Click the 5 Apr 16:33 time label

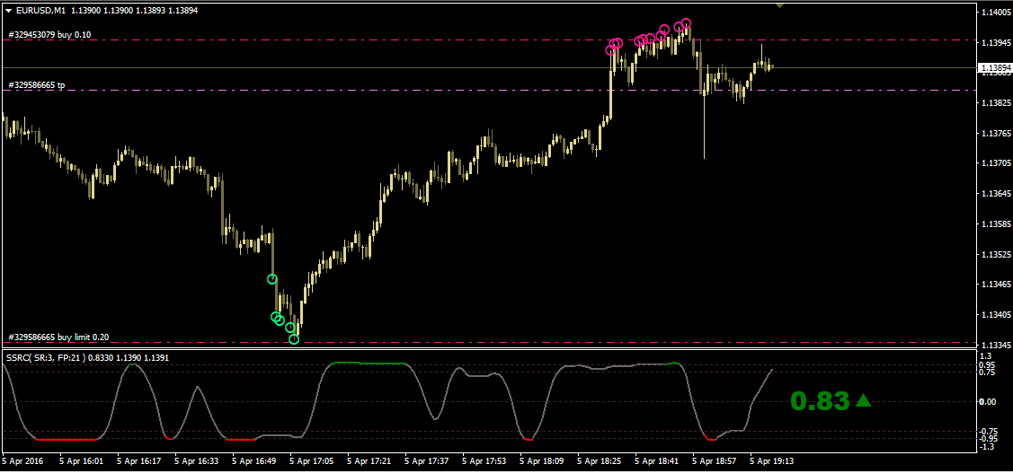(196, 462)
